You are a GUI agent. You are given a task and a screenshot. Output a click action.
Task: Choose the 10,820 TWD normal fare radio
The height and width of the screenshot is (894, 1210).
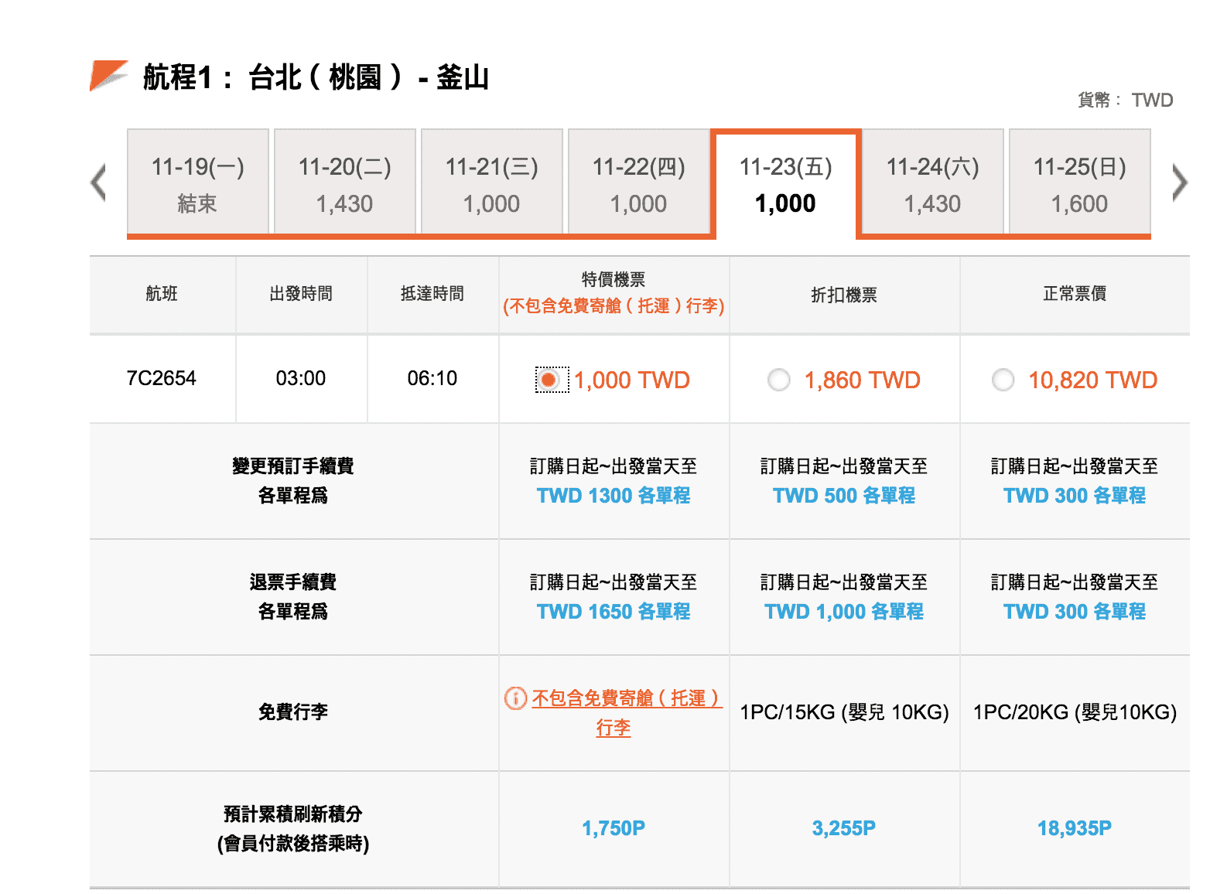[x=1003, y=380]
